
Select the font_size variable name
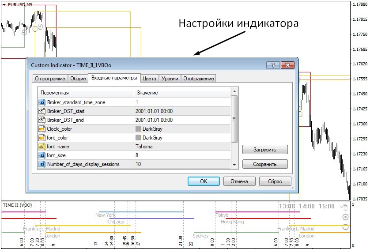pyautogui.click(x=56, y=155)
